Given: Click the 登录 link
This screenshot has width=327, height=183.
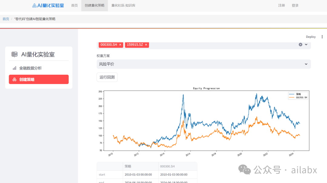Looking at the screenshot, I should pos(295,5).
